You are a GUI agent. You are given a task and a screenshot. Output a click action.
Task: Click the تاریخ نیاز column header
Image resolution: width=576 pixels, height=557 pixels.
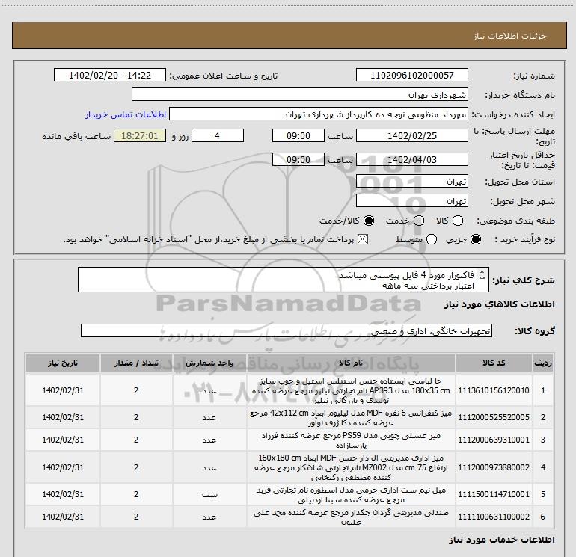(x=63, y=363)
